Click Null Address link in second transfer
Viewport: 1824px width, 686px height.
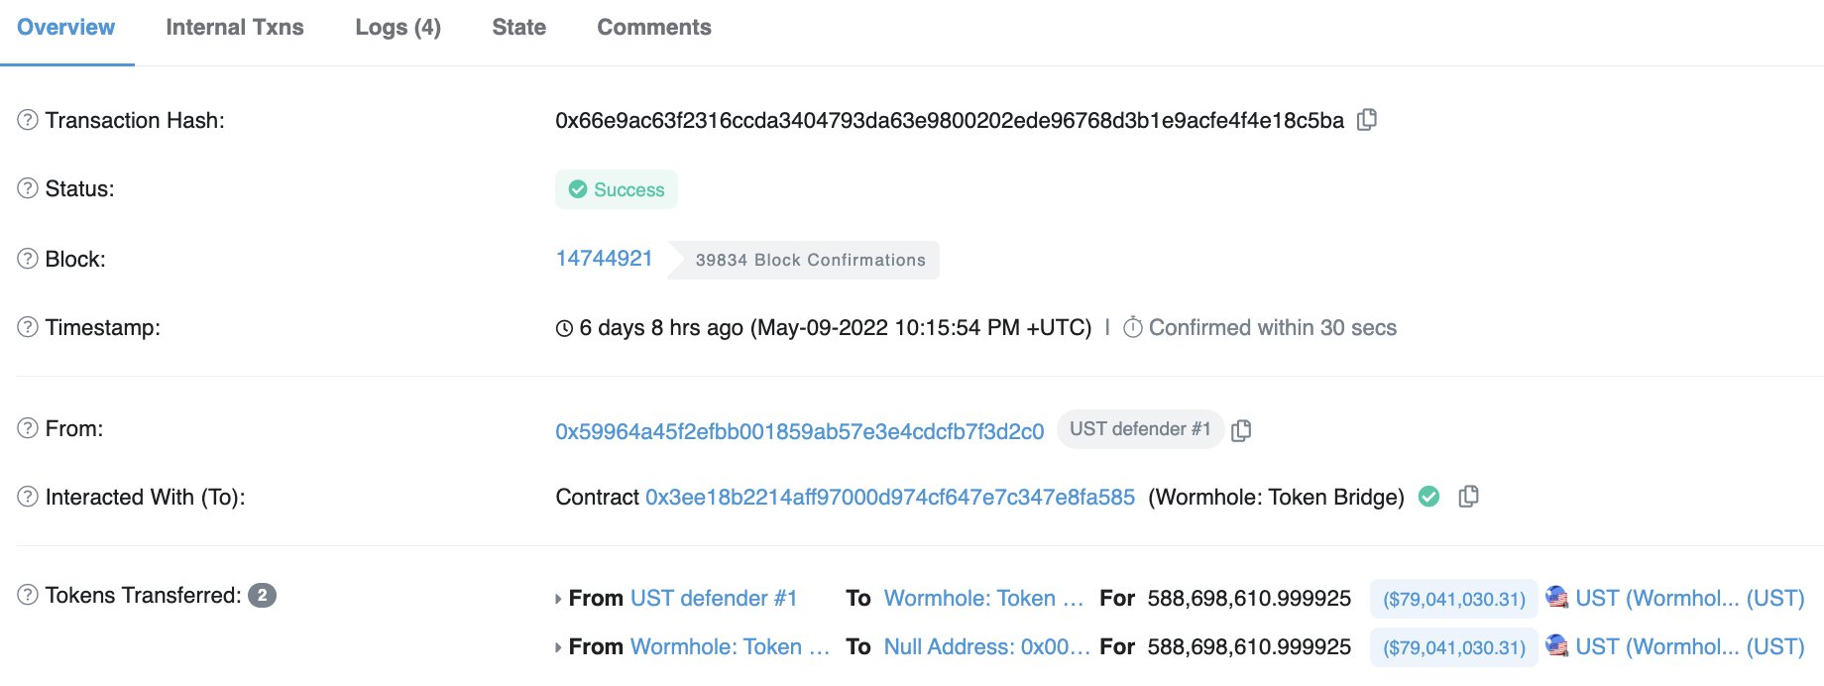(x=986, y=647)
